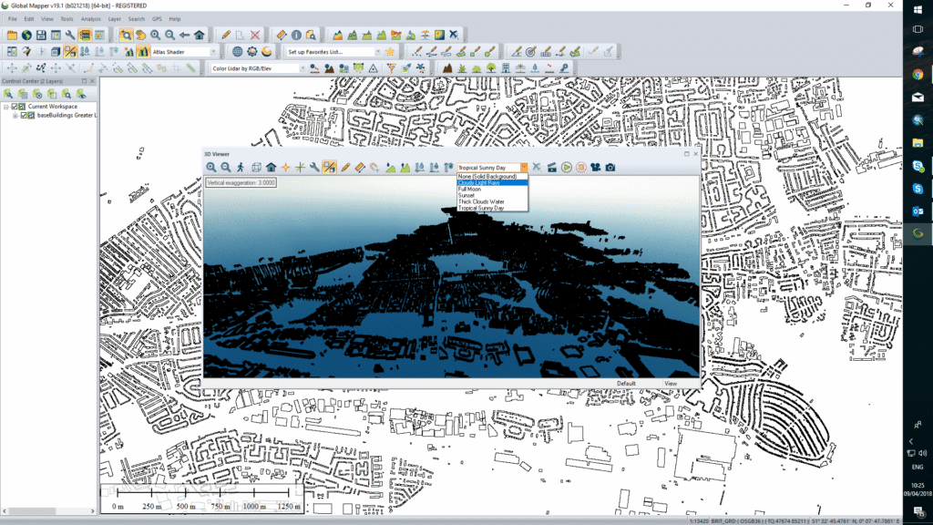Screen dimensions: 933x525
Task: Open configuration with the main toolbar wrench
Action: [x=70, y=36]
